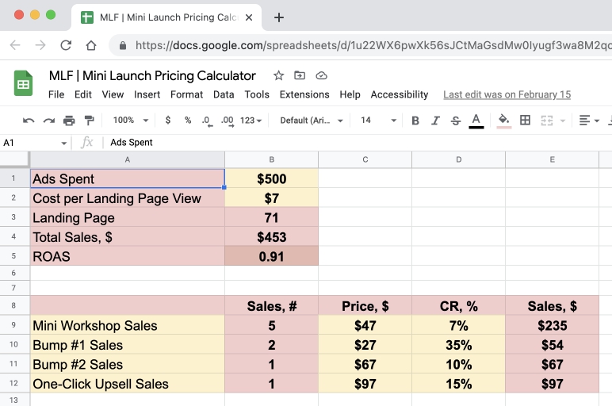The width and height of the screenshot is (612, 406).
Task: Click the Redo icon
Action: click(49, 121)
